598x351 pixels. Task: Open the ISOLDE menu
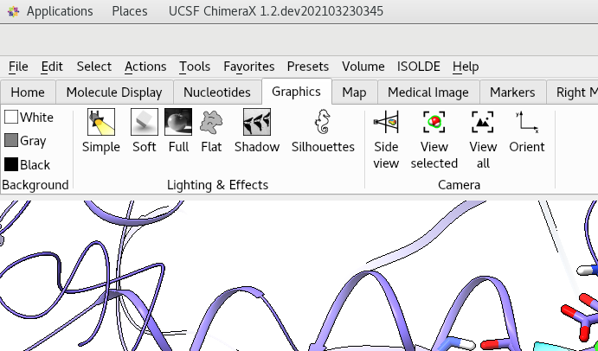pos(419,67)
